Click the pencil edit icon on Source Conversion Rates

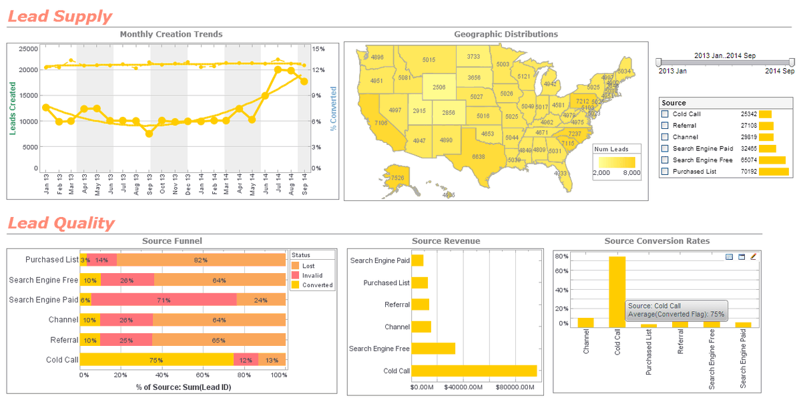(x=752, y=256)
